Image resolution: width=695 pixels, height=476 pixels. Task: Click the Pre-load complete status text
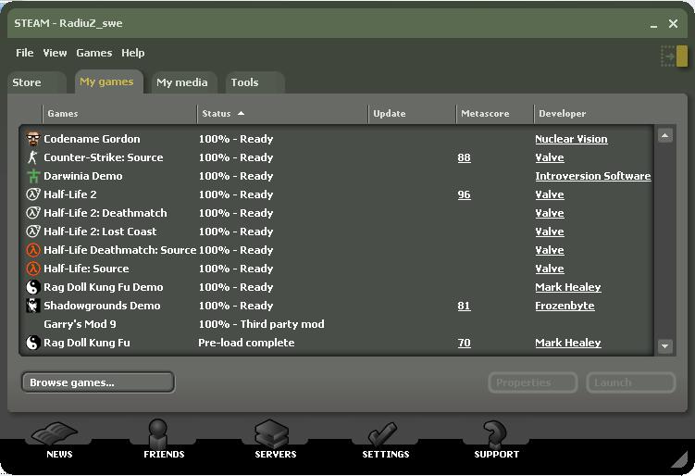(246, 343)
